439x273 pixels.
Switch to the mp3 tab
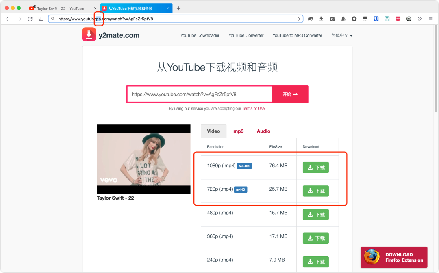point(239,131)
